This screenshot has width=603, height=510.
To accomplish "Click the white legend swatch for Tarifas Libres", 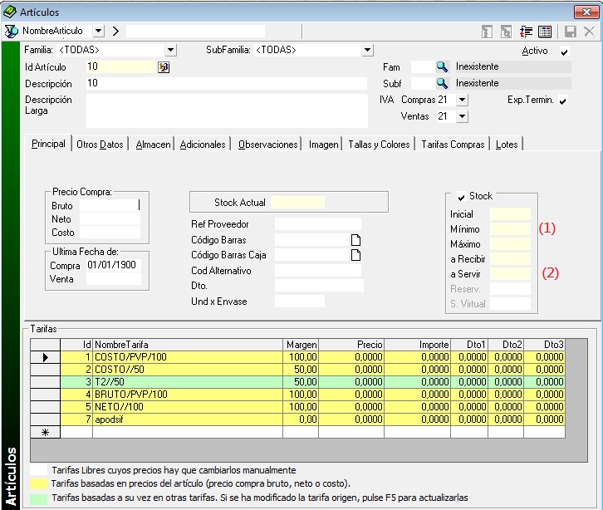I will coord(38,470).
